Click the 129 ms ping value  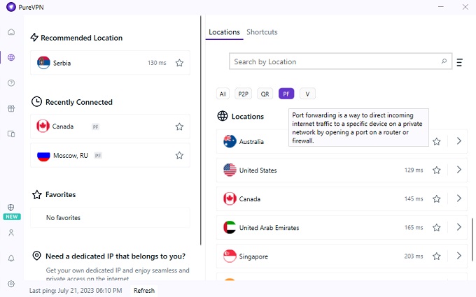click(414, 170)
